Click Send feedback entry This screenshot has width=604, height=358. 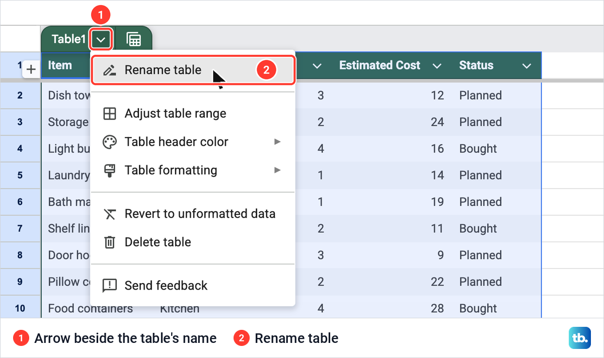[193, 286]
